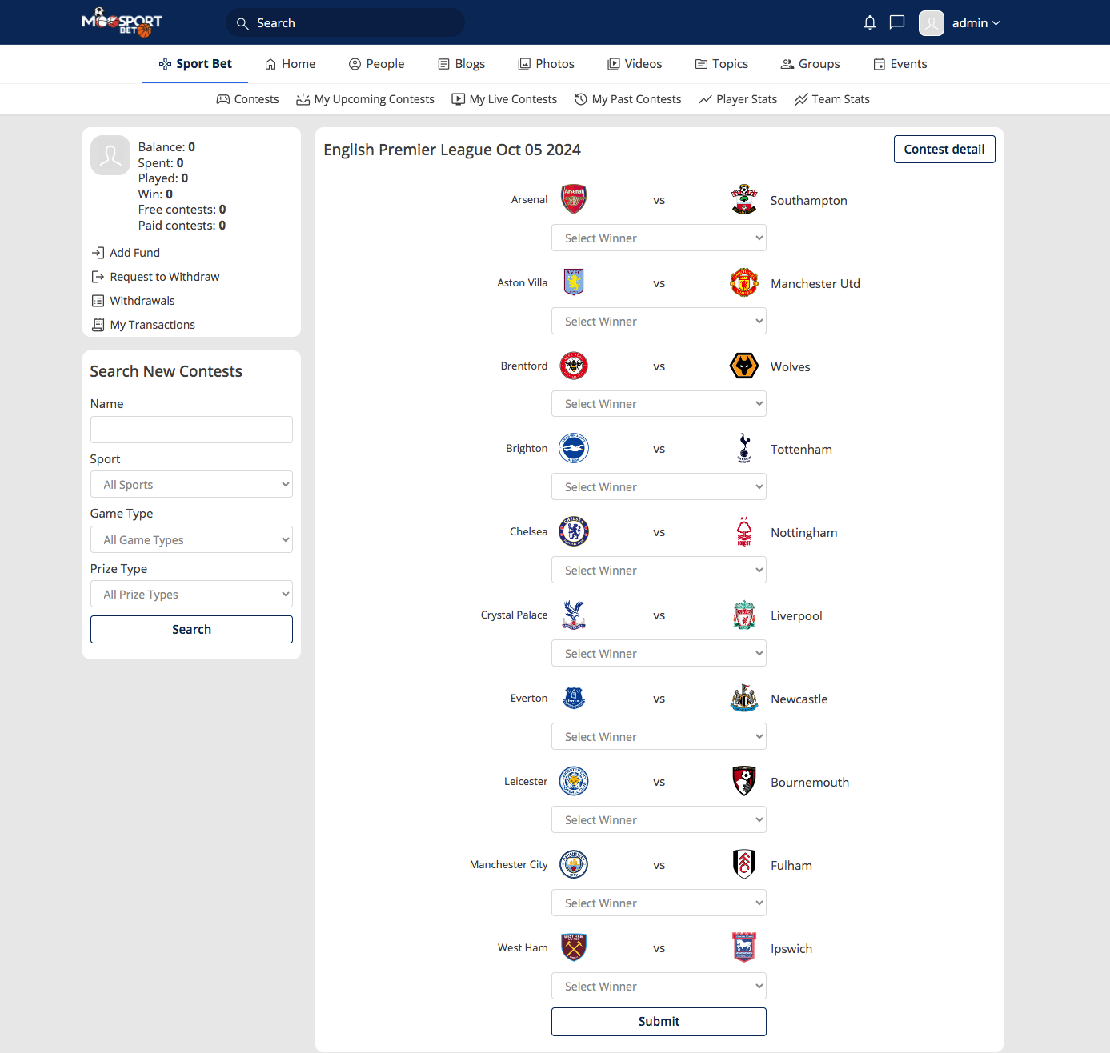The height and width of the screenshot is (1053, 1110).
Task: Switch to the Home tab
Action: point(290,64)
